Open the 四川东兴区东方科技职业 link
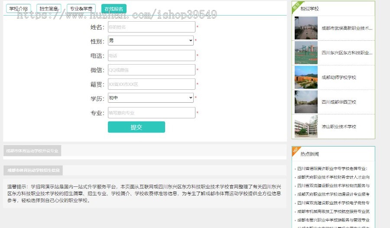 click(x=347, y=53)
